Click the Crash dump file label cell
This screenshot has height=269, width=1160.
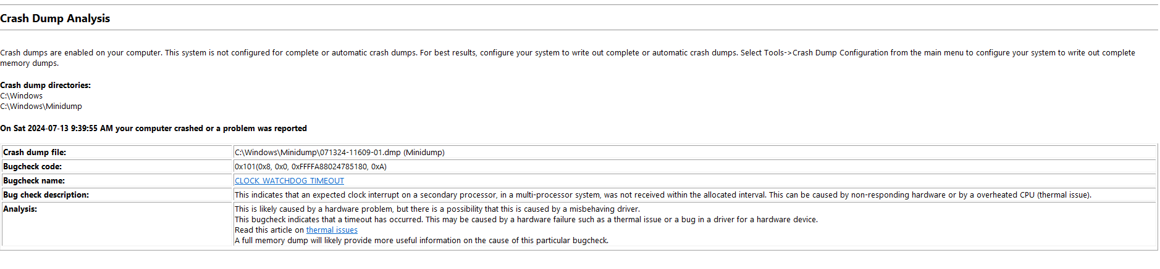pyautogui.click(x=117, y=153)
